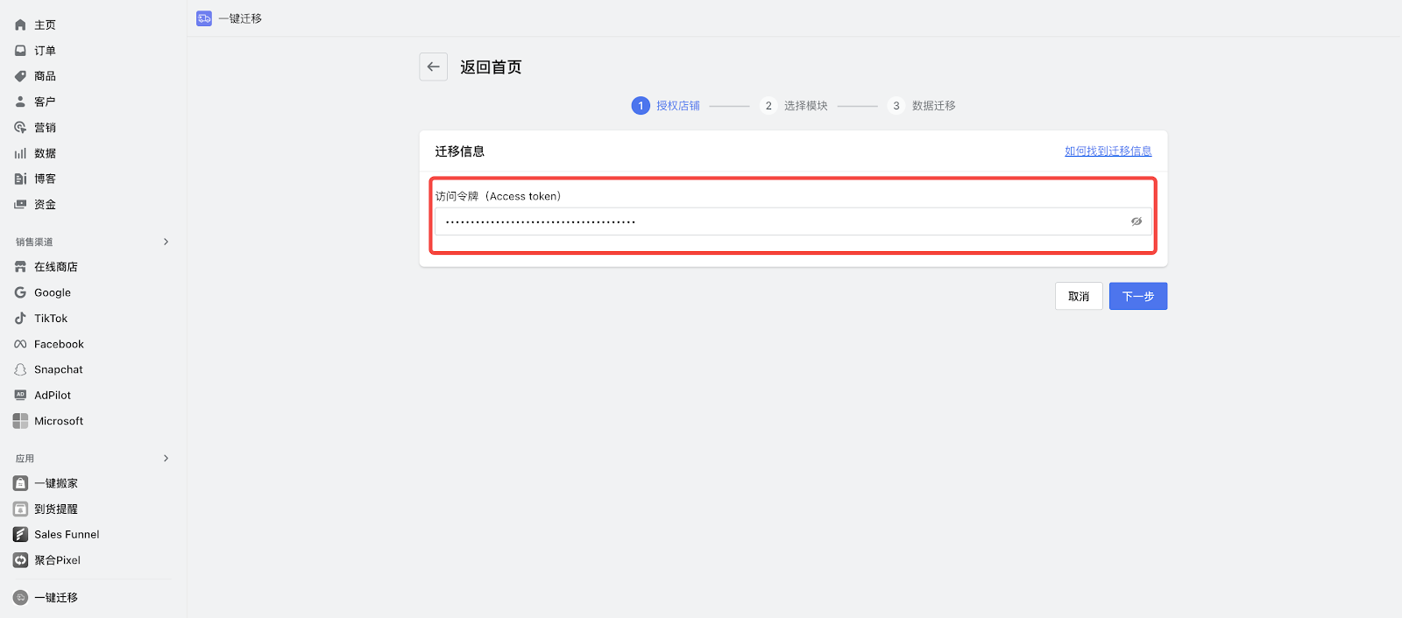Image resolution: width=1402 pixels, height=618 pixels.
Task: Click the TikTok channel icon
Action: click(x=20, y=319)
